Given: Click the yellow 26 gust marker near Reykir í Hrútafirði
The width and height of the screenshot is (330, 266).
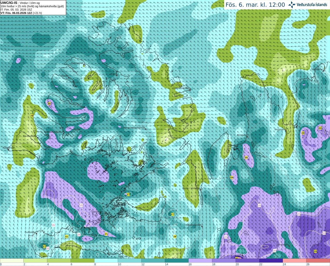Looking at the screenshot, I should [232, 177].
